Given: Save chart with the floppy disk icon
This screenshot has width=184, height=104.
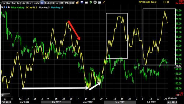Looking at the screenshot, I should pos(82,2).
